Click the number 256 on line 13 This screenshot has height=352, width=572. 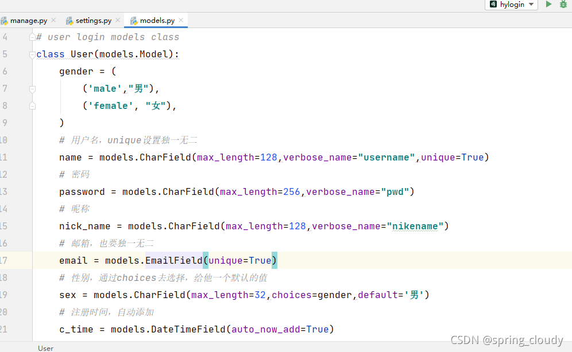coord(292,192)
